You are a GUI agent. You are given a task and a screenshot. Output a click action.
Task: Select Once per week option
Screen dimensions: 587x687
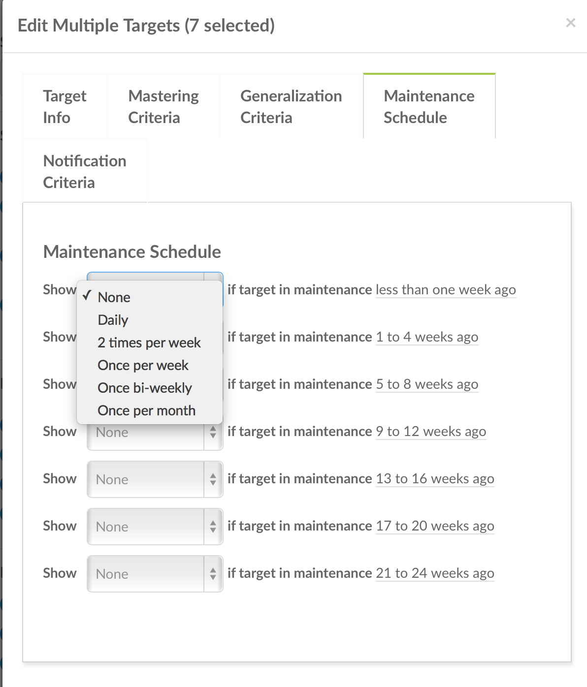[150, 365]
